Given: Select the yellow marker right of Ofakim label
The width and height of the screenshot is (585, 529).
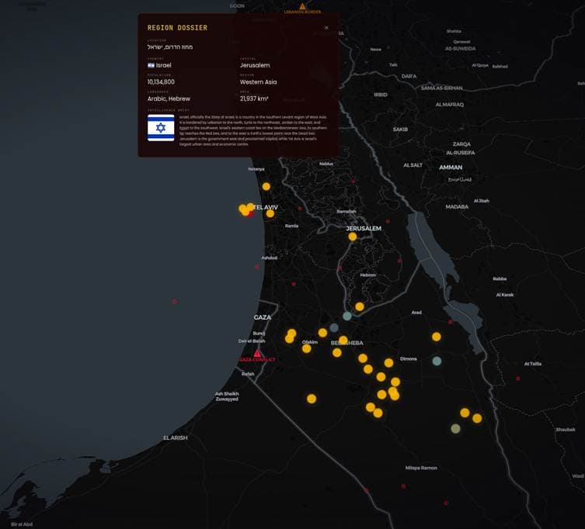Looking at the screenshot, I should click(323, 333).
